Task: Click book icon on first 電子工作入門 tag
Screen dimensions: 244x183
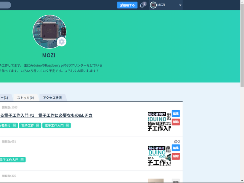Action: (67, 125)
